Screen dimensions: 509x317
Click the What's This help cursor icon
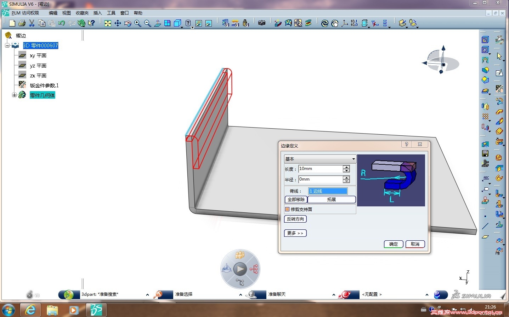(91, 23)
